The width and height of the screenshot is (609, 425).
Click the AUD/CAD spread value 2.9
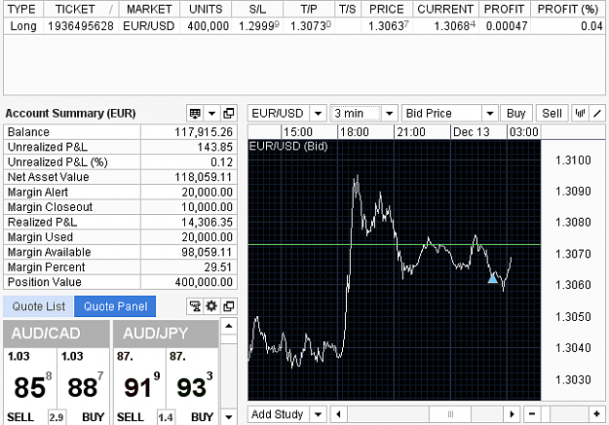pos(57,417)
